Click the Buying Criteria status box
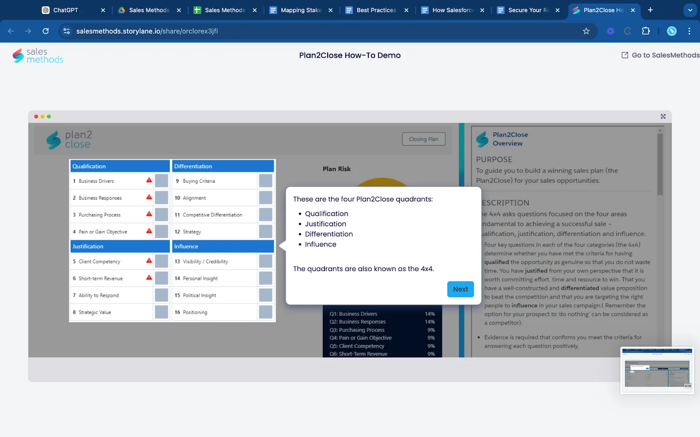This screenshot has width=700, height=437. (x=266, y=181)
